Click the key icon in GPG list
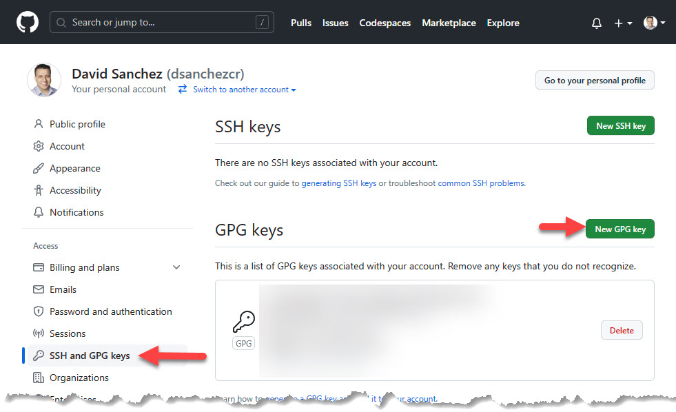This screenshot has width=676, height=412. (x=243, y=322)
